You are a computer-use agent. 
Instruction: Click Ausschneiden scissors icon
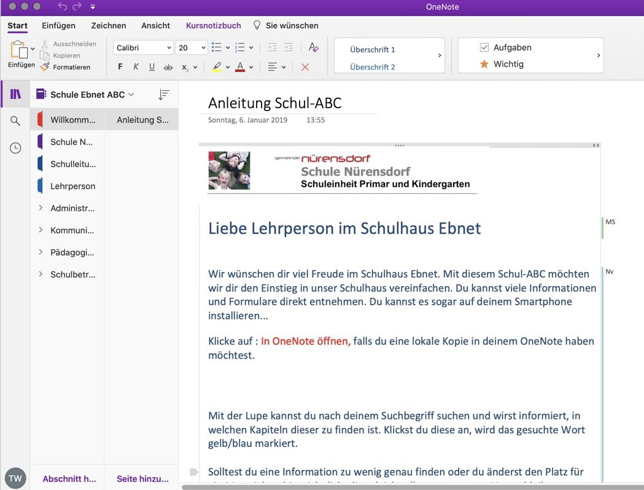(45, 44)
